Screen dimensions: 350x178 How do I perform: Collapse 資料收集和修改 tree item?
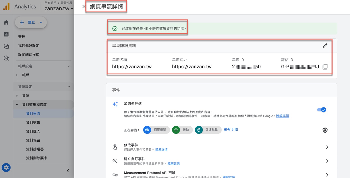click(17, 105)
